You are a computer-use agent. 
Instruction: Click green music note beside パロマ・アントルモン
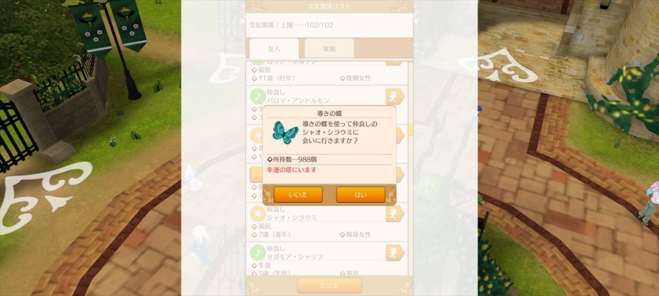pyautogui.click(x=257, y=96)
